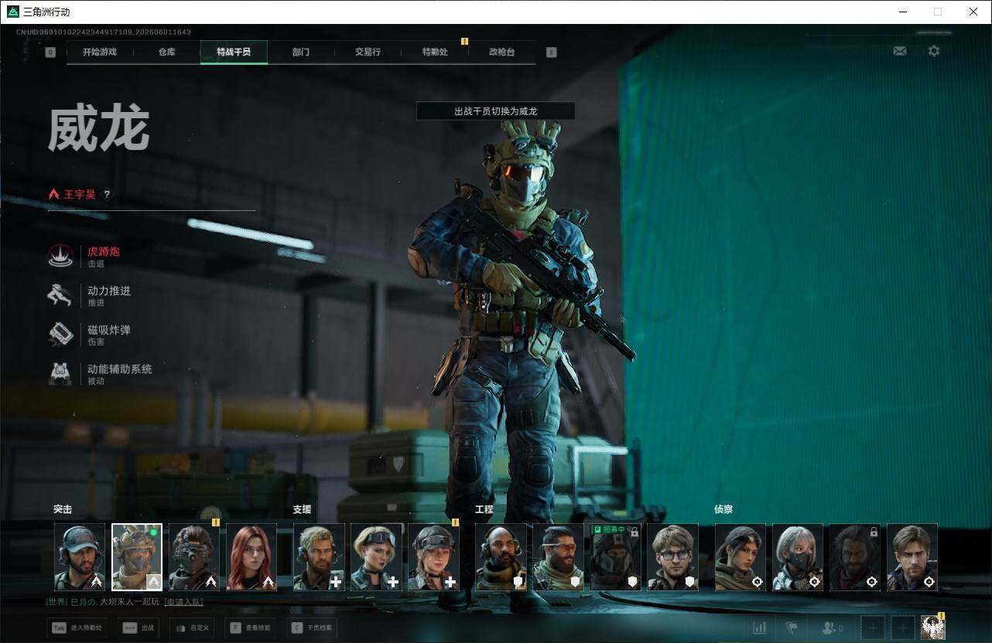Screen dimensions: 992x643
Task: Click the 突击 category label
Action: point(63,509)
